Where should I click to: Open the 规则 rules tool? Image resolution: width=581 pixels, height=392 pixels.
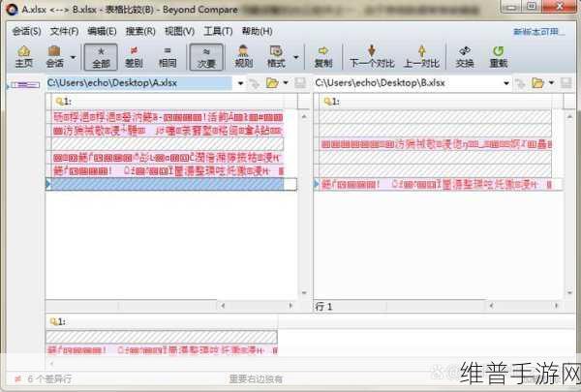pyautogui.click(x=244, y=57)
